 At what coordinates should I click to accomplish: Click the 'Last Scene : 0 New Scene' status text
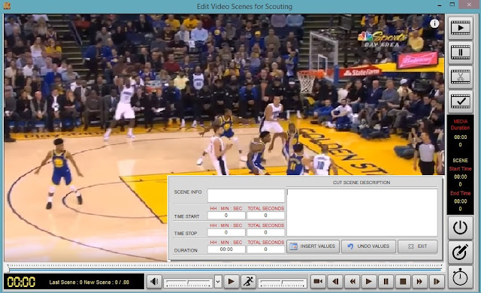pyautogui.click(x=89, y=282)
